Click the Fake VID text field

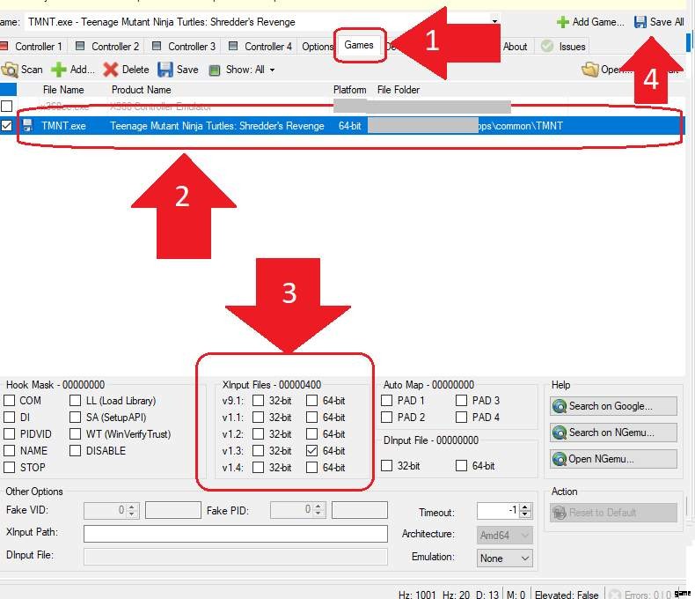point(172,510)
